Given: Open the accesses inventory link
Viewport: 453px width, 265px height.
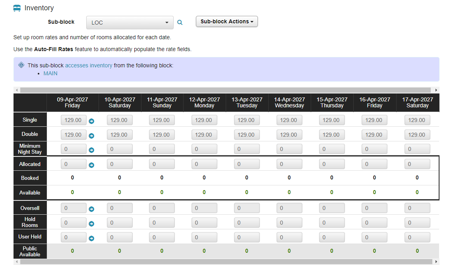Looking at the screenshot, I should pyautogui.click(x=89, y=65).
